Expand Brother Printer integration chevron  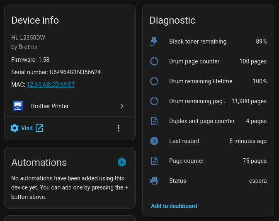click(x=122, y=106)
